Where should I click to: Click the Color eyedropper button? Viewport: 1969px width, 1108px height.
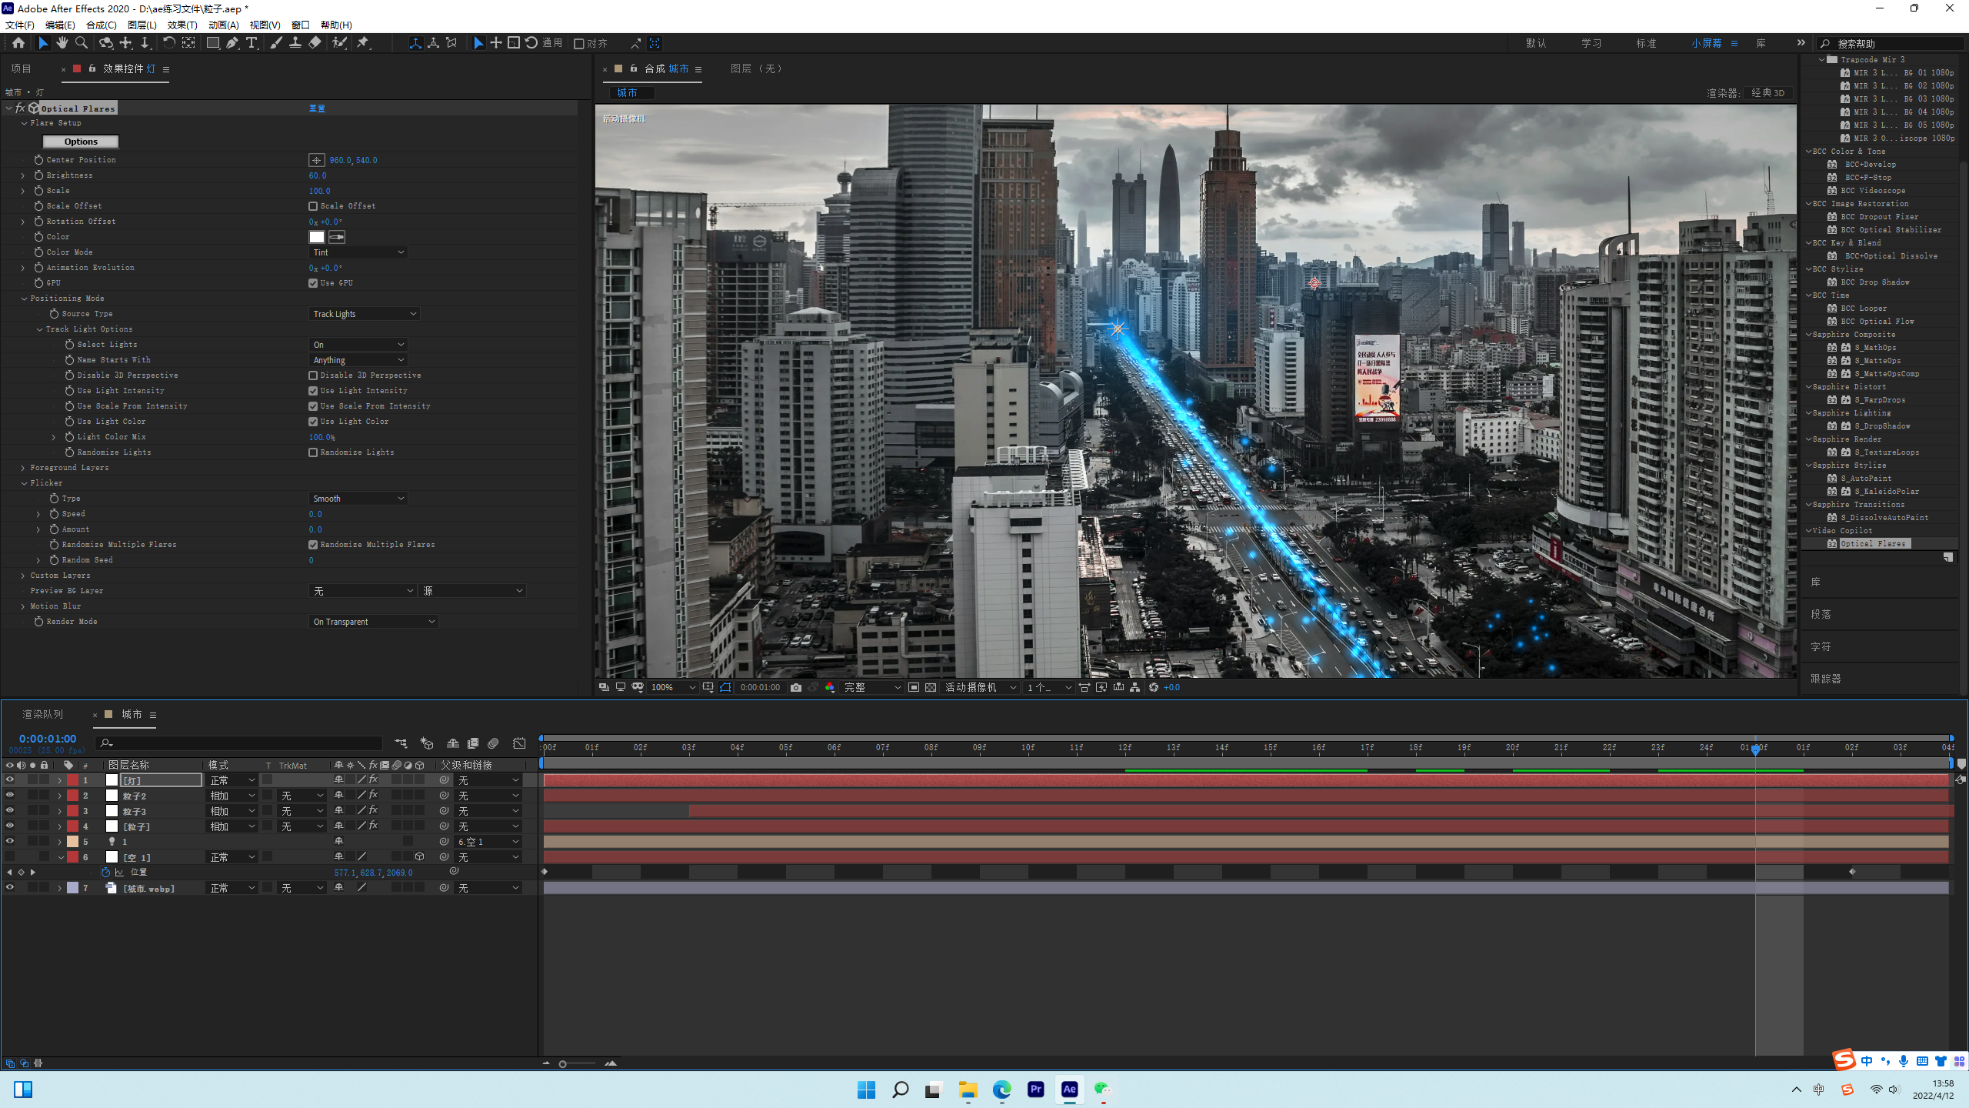[x=337, y=237]
